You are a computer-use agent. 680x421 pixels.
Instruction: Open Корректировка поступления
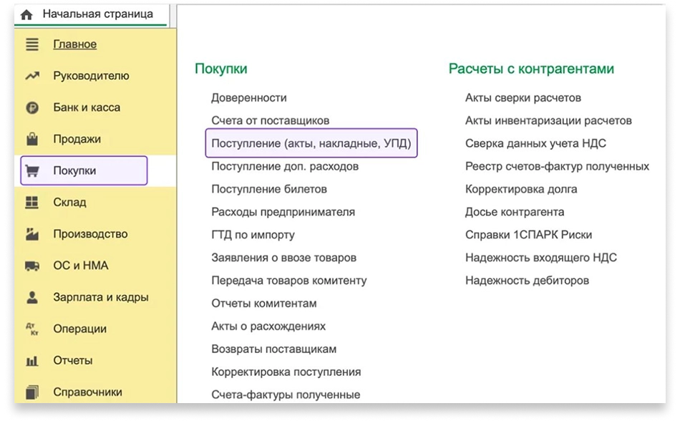click(x=286, y=372)
